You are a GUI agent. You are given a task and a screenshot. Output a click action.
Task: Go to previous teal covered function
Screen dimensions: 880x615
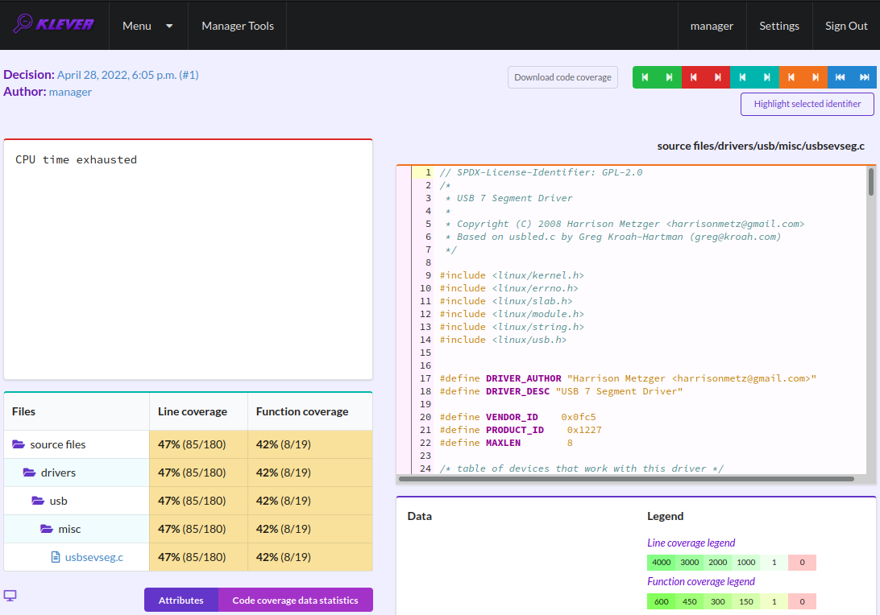pyautogui.click(x=742, y=77)
